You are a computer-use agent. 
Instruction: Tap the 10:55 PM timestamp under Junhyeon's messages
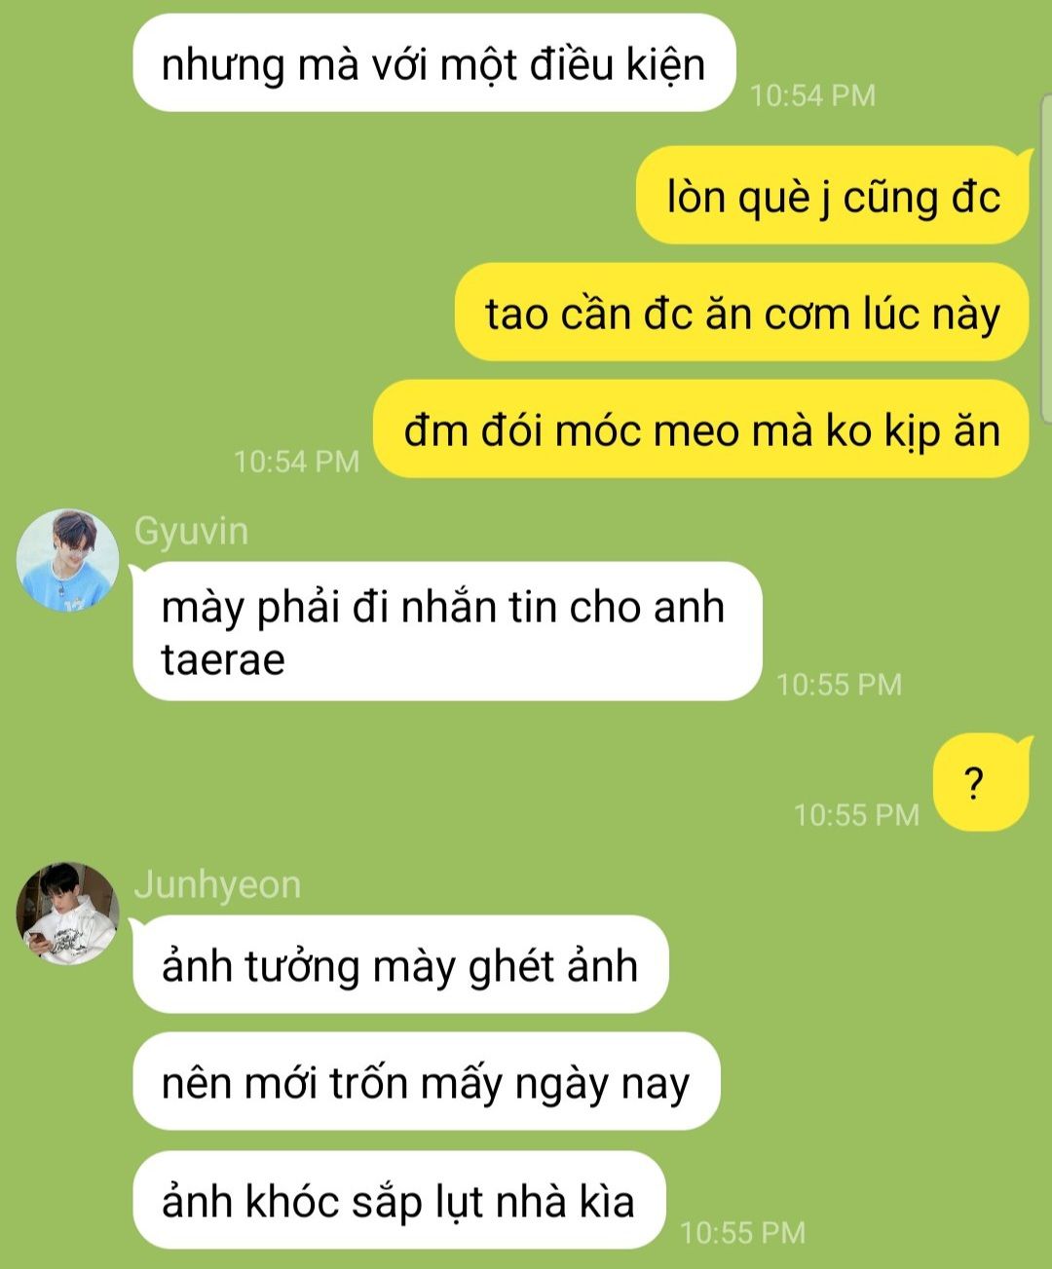click(742, 1233)
